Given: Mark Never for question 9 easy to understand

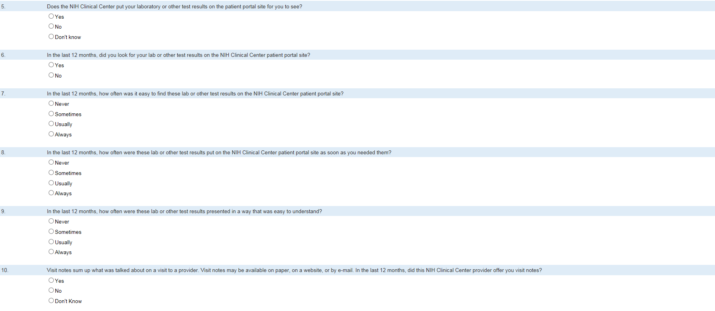Looking at the screenshot, I should click(x=51, y=221).
